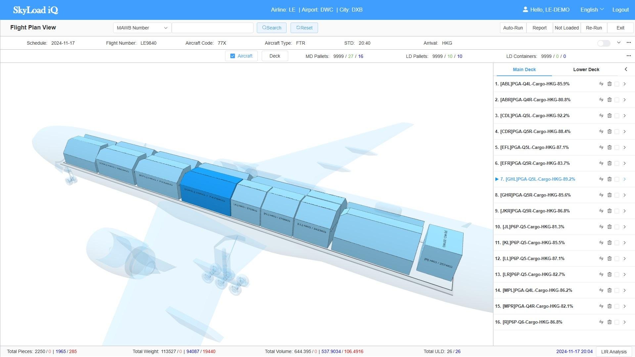The image size is (635, 357).
Task: Click the Auto-Run button
Action: click(513, 28)
